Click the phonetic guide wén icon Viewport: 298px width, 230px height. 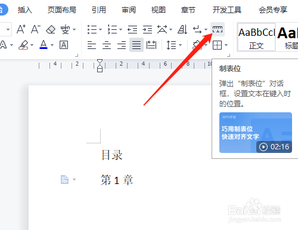(66, 29)
